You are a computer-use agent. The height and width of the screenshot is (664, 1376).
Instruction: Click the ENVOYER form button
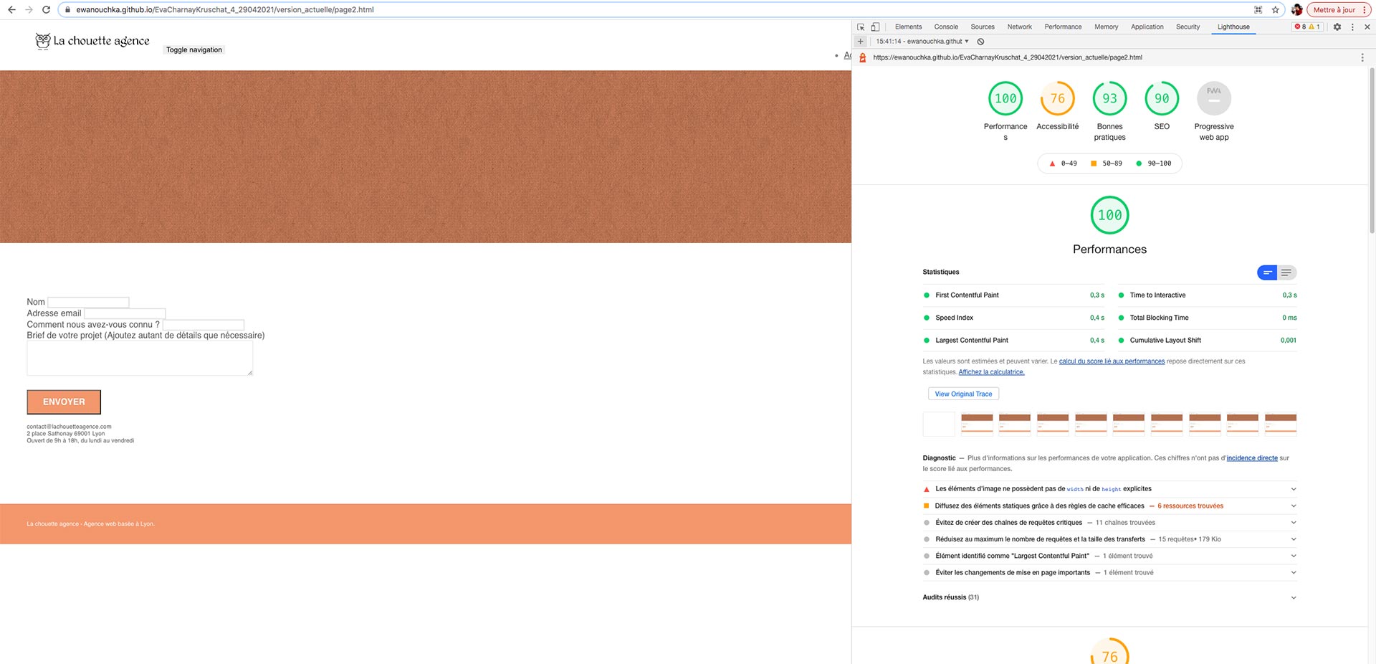[x=64, y=402]
